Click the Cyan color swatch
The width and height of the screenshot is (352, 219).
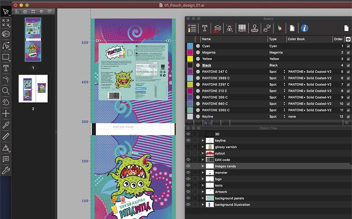[190, 46]
